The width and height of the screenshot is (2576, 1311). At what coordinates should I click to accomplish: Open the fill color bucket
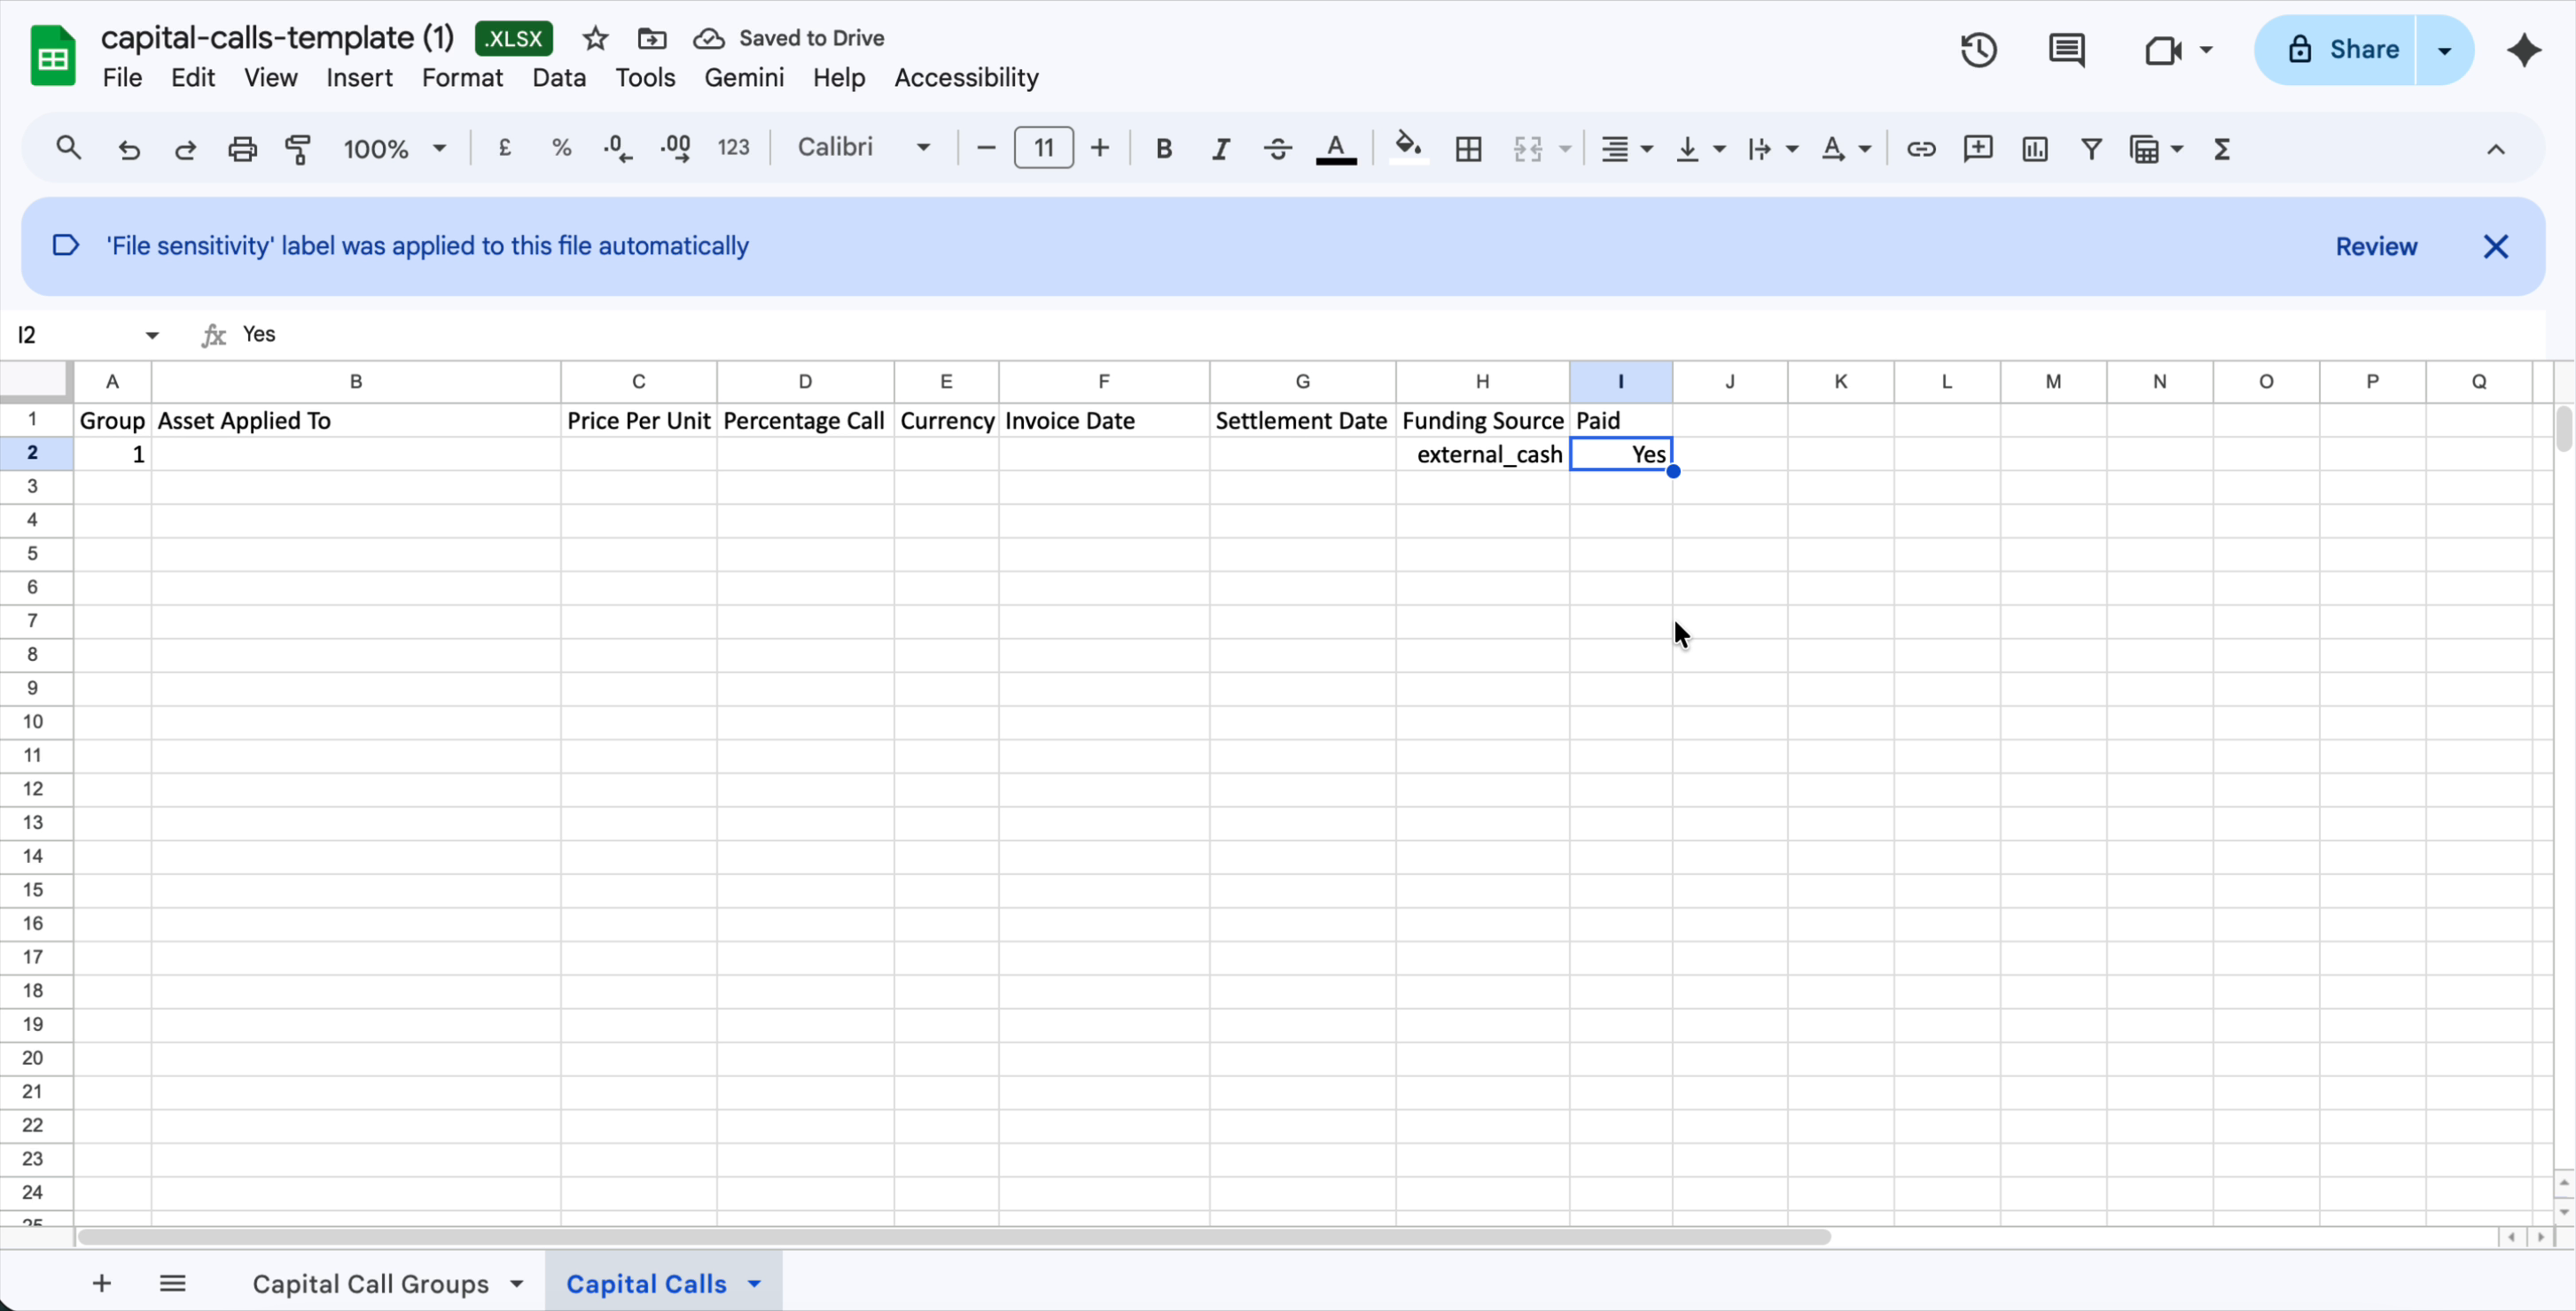tap(1409, 149)
